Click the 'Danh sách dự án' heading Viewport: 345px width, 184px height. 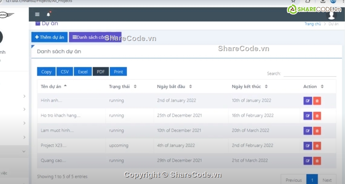(x=59, y=51)
